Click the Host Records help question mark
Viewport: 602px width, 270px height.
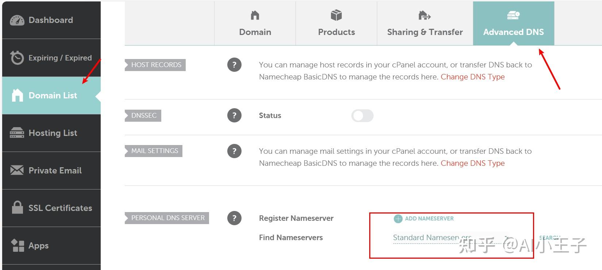coord(234,65)
